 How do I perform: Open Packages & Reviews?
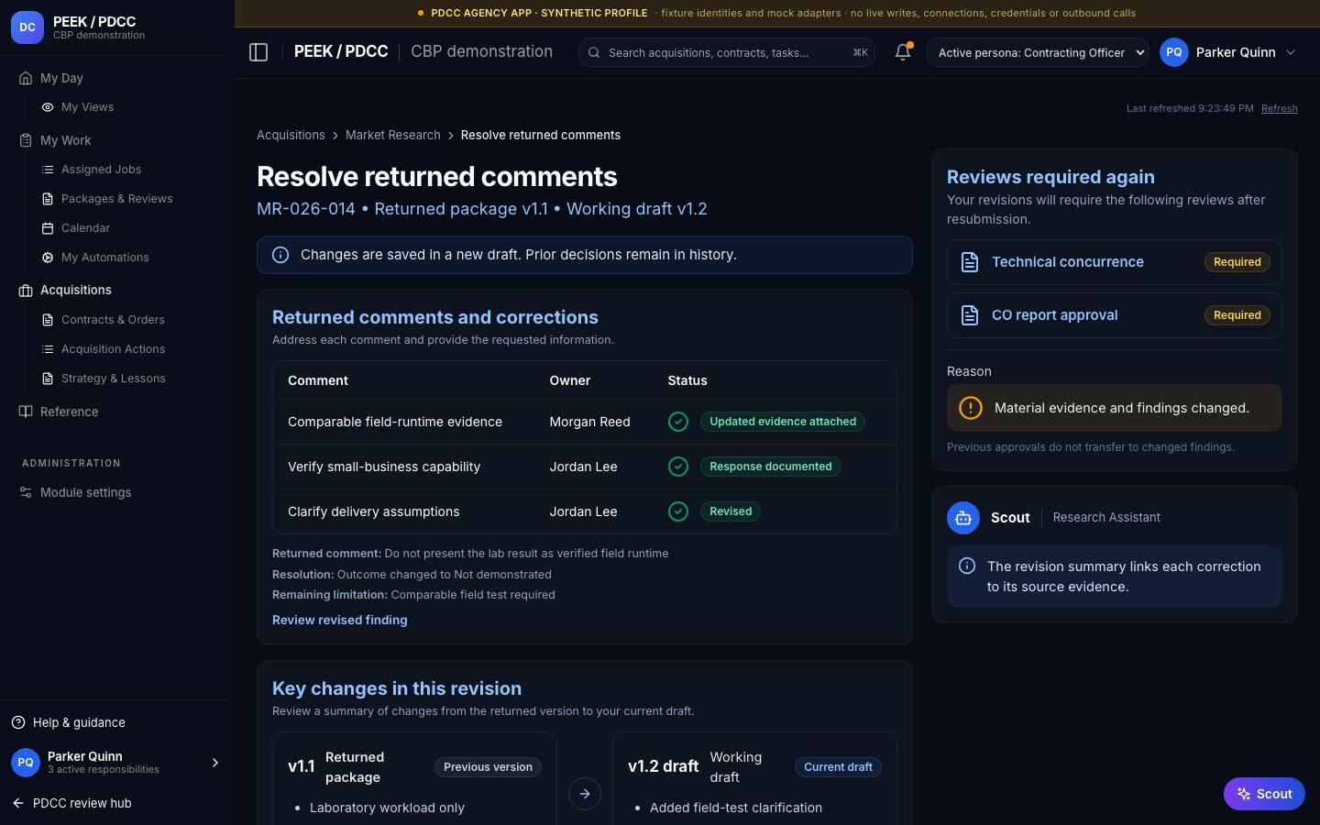coord(116,199)
